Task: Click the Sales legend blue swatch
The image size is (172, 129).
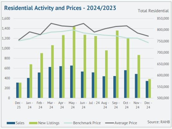Action: [x=11, y=123]
